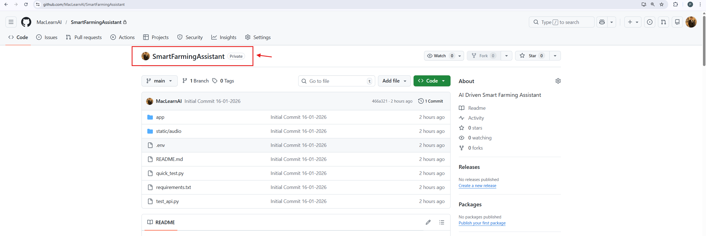Viewport: 706px width, 236px height.
Task: Open the pull requests icon in header
Action: click(x=663, y=22)
